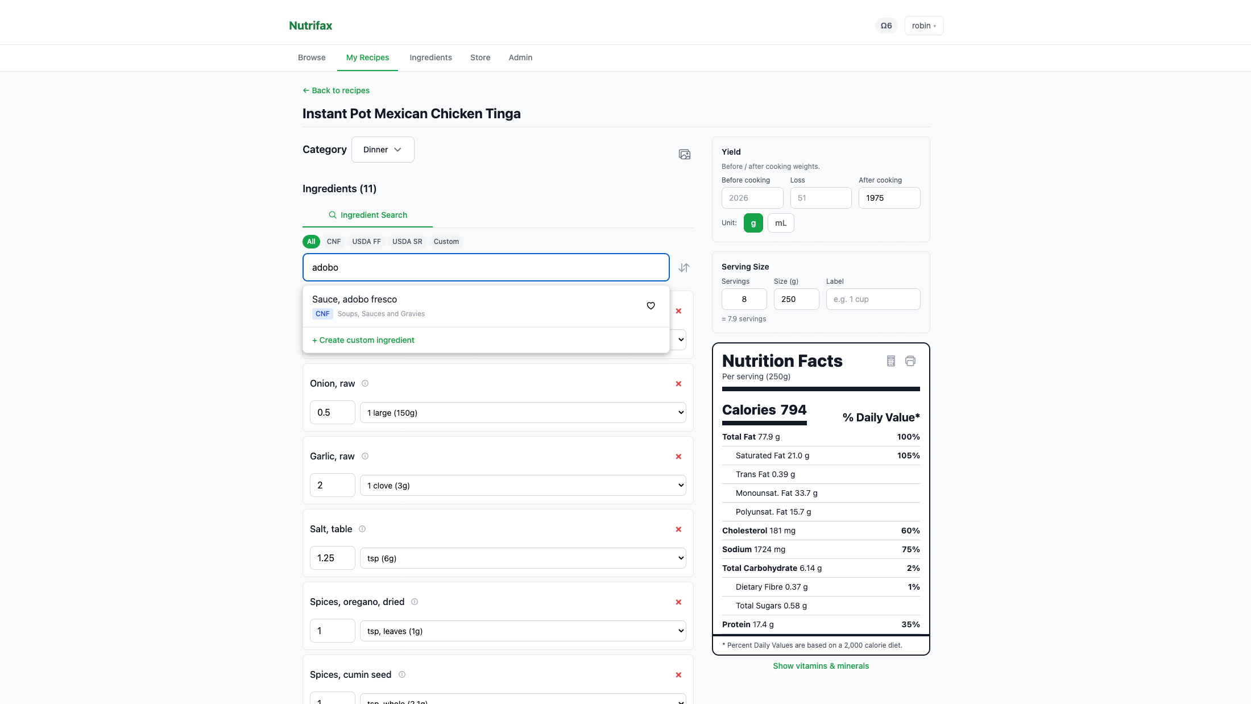
Task: Reorder ingredients using the sort arrows icon
Action: point(684,267)
